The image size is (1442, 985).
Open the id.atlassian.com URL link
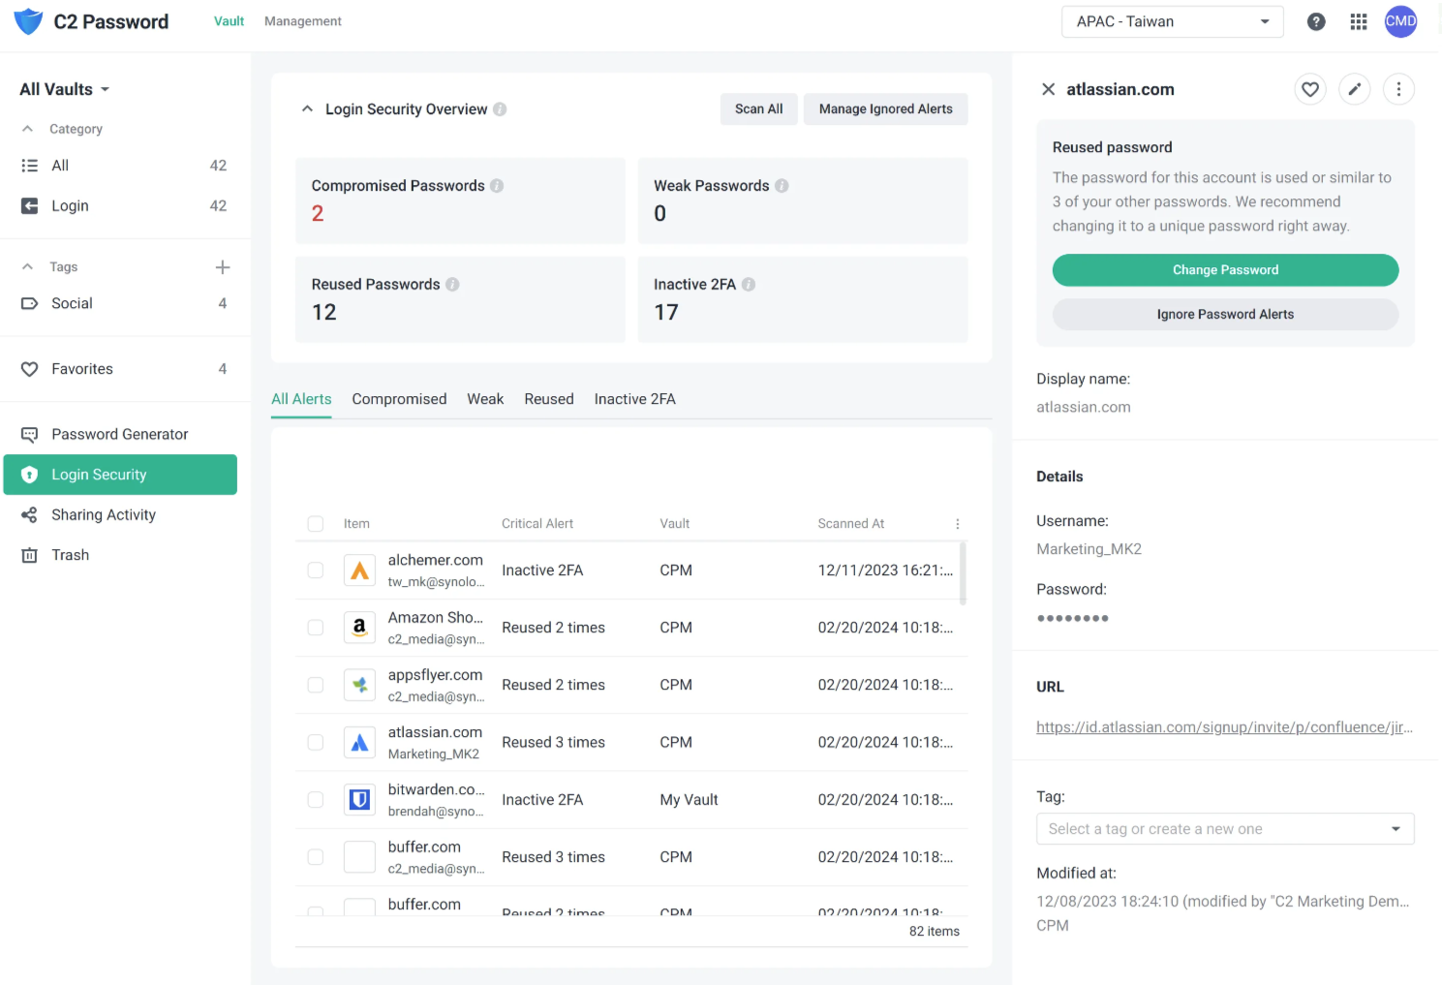[1224, 727]
